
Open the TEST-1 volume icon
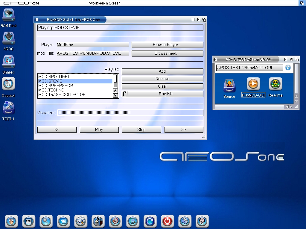9,108
